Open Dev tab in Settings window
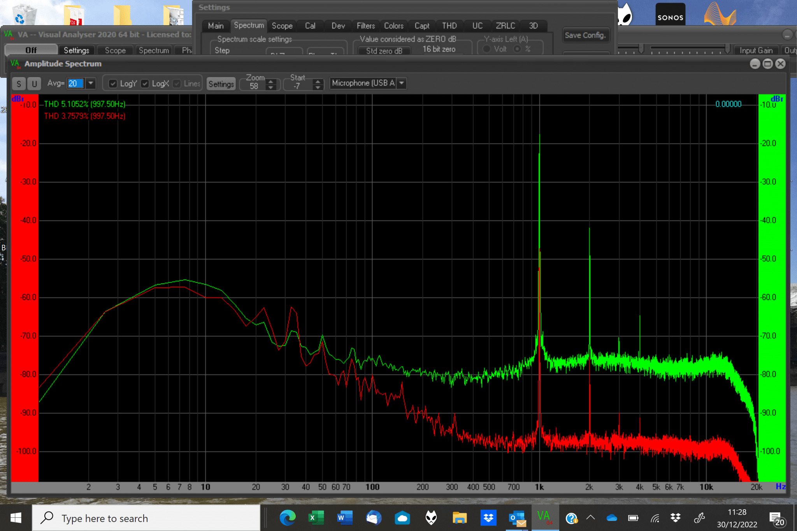The height and width of the screenshot is (531, 797). pyautogui.click(x=338, y=26)
